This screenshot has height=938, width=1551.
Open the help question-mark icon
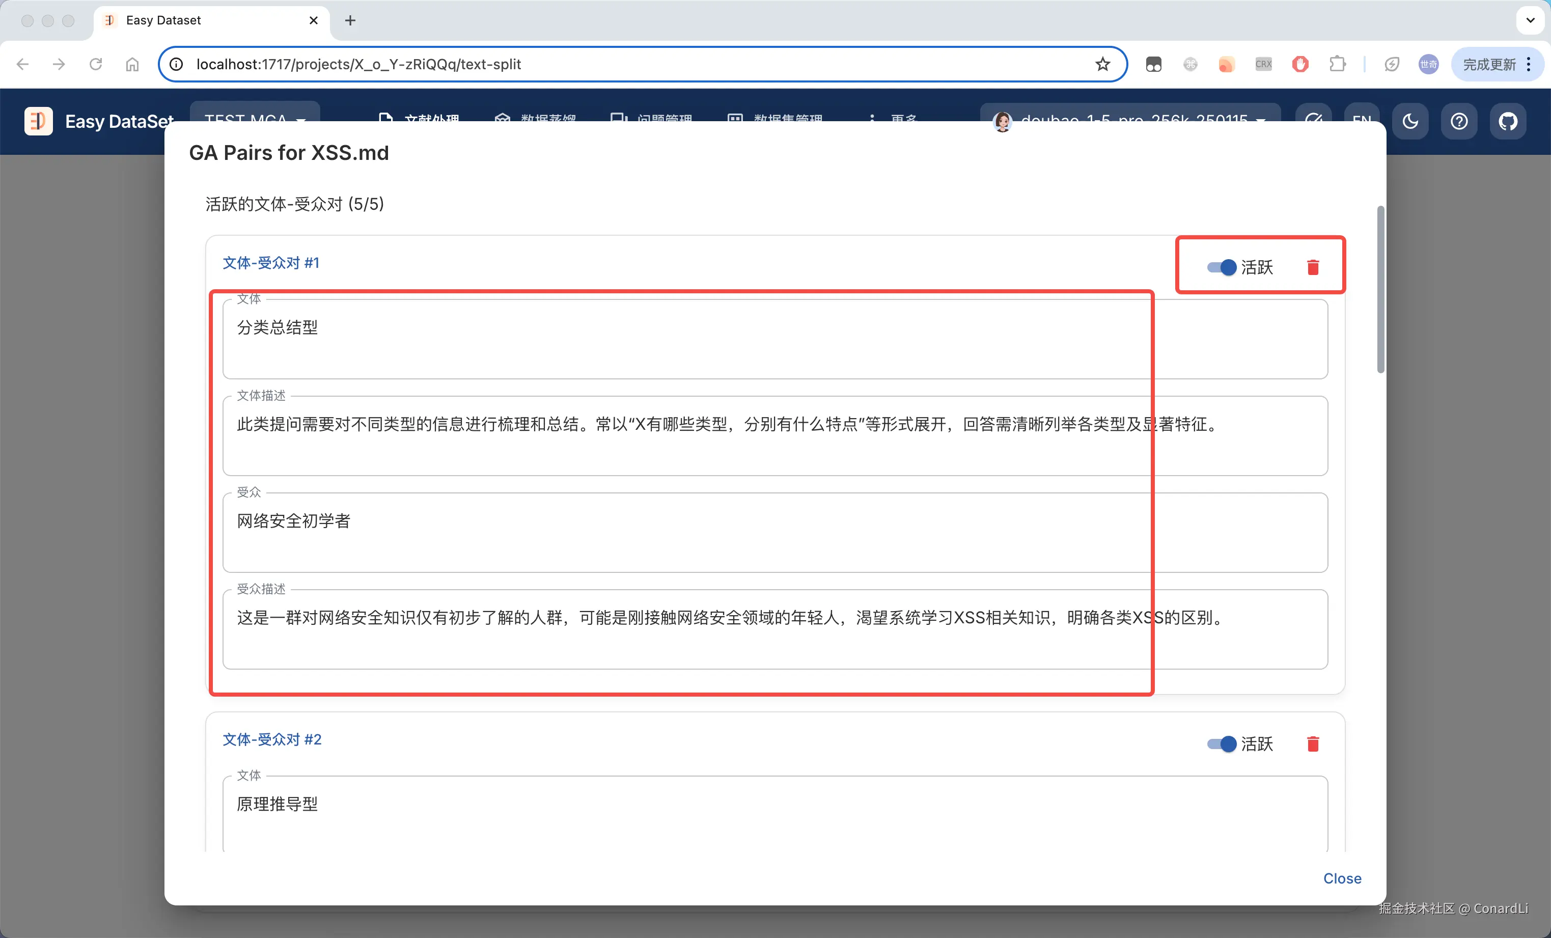[x=1458, y=121]
